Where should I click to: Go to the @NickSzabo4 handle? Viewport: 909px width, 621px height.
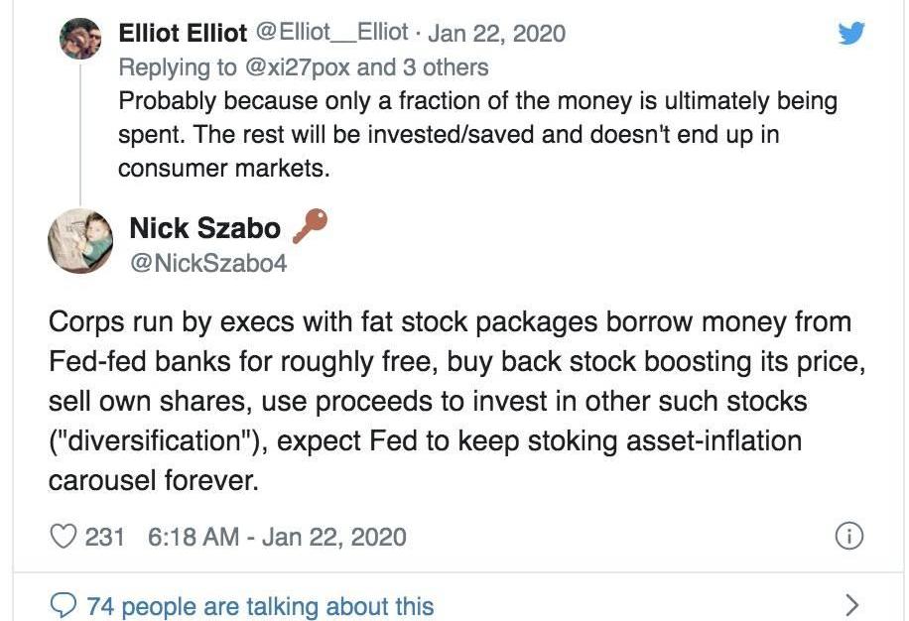pos(208,264)
